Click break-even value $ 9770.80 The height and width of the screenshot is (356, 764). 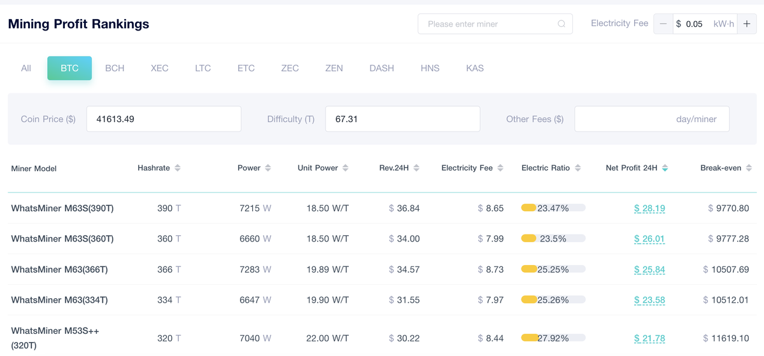pyautogui.click(x=728, y=209)
